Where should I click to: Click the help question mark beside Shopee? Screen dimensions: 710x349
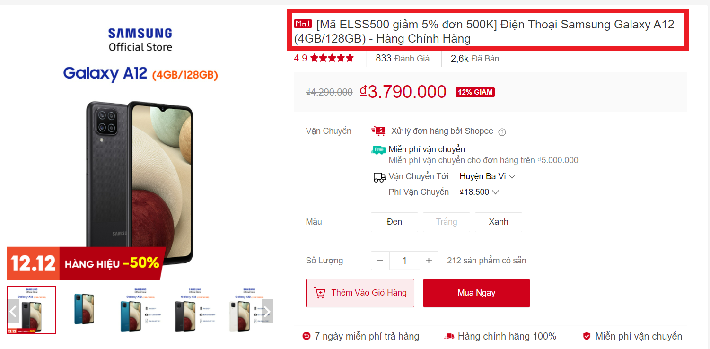coord(502,132)
